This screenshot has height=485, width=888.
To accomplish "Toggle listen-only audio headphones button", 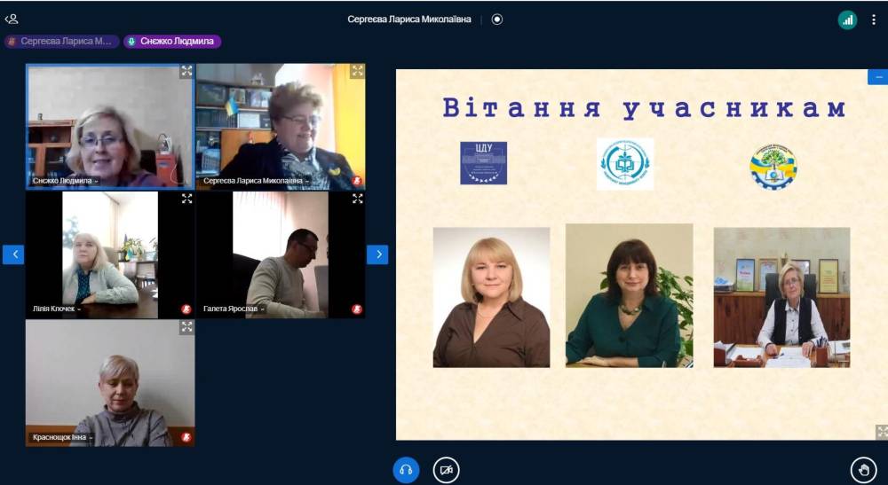I will 406,469.
